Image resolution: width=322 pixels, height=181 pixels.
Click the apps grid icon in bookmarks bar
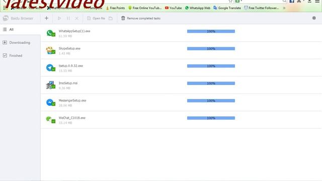(x=6, y=8)
